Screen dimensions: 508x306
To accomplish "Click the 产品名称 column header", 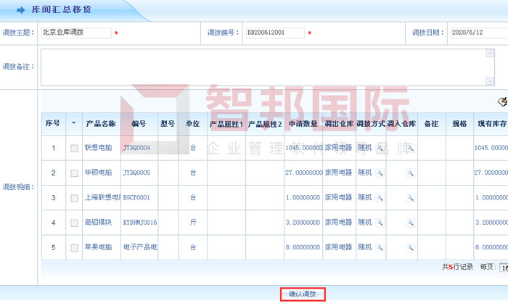I will pos(100,124).
